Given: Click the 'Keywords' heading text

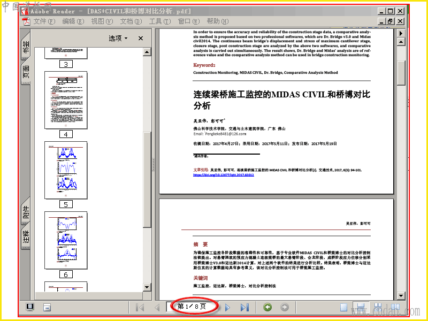Looking at the screenshot, I should [204, 65].
